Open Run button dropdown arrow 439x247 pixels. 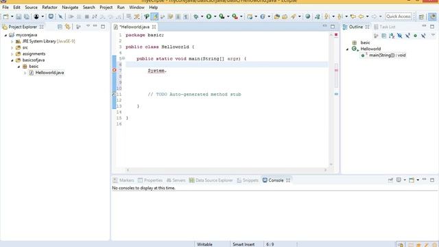215,16
